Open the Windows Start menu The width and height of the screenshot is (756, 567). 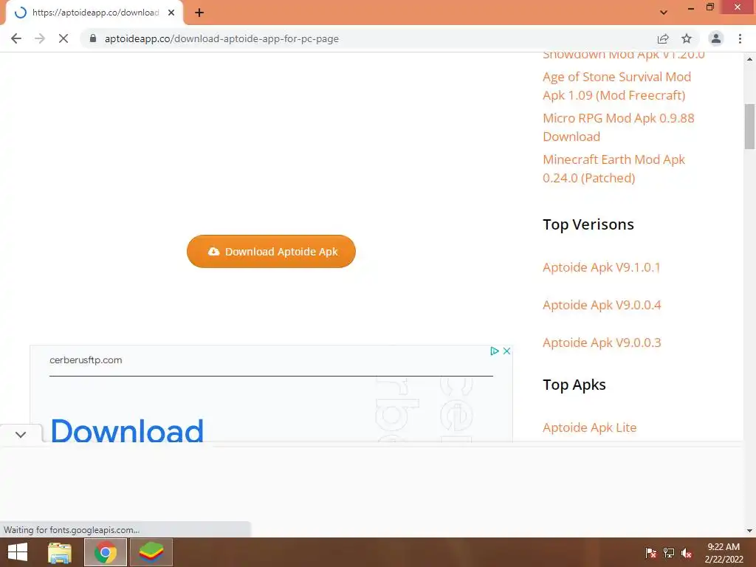coord(18,552)
